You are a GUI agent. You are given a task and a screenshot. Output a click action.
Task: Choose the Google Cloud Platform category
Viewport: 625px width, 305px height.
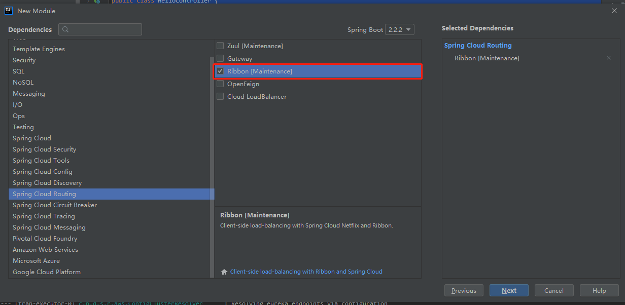tap(109, 272)
